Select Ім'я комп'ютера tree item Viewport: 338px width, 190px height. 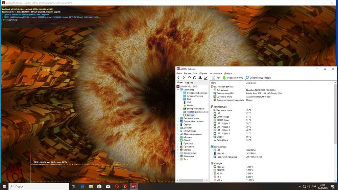pos(195,96)
